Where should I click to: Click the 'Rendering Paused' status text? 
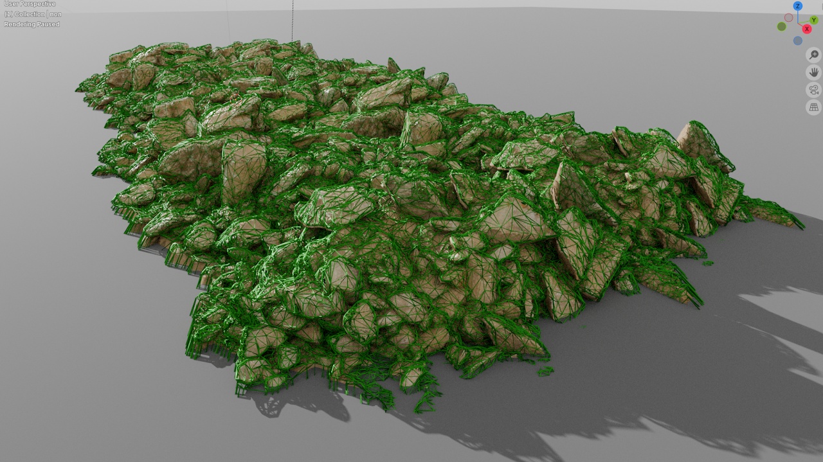[x=32, y=24]
